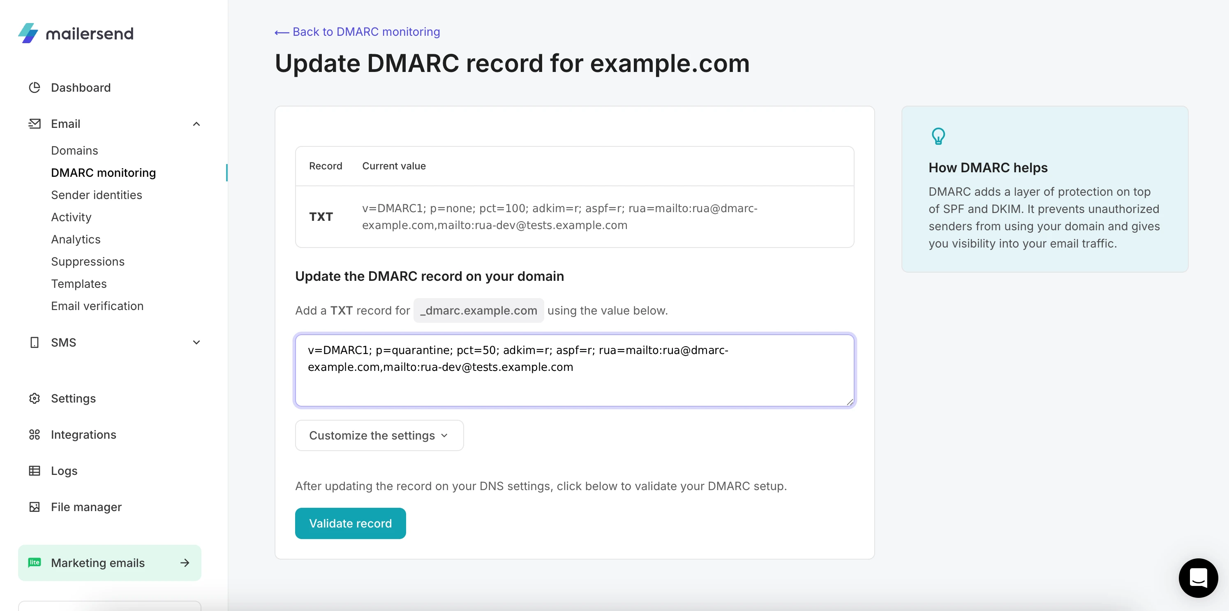Click the lite badge next to Marketing emails

[35, 563]
